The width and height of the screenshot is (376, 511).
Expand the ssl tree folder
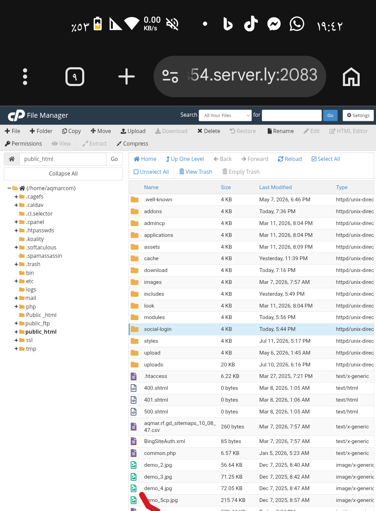pos(16,340)
